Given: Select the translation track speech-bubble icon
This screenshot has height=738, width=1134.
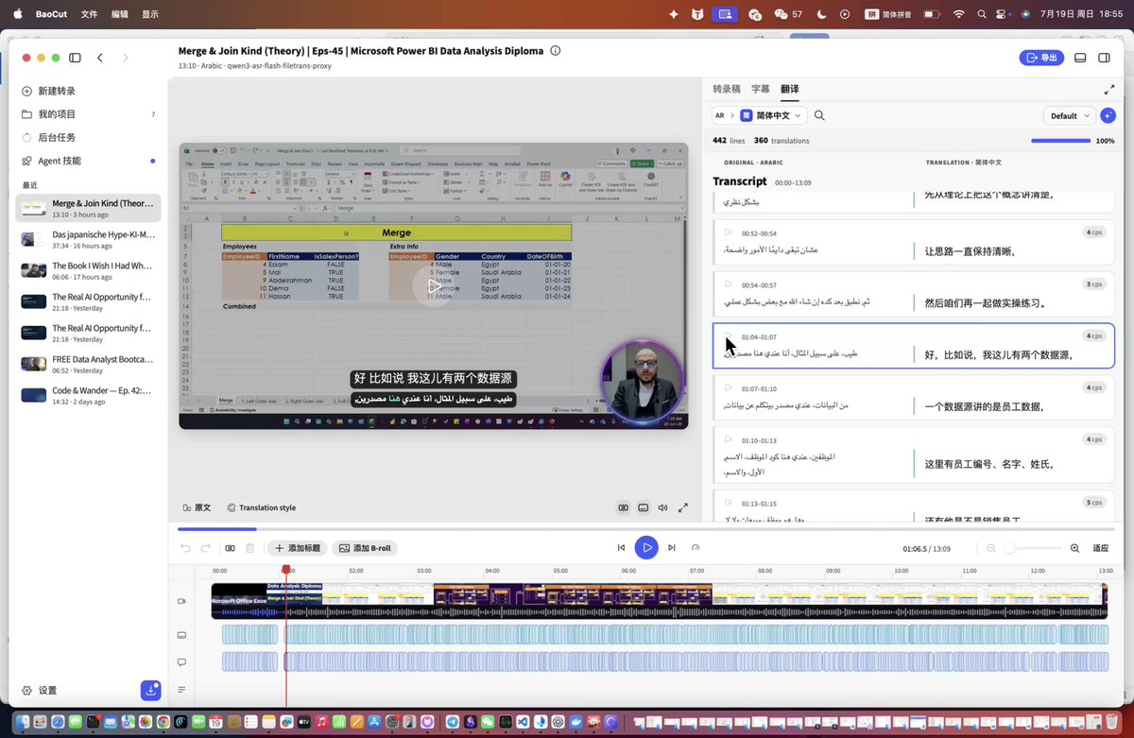Looking at the screenshot, I should point(181,662).
